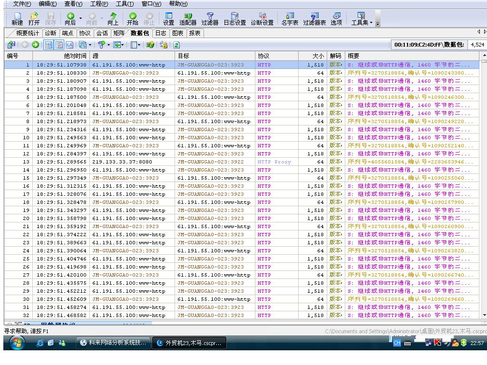This screenshot has width=487, height=365.
Task: Click the 过滤器 (Filter) toolbar icon
Action: (210, 19)
